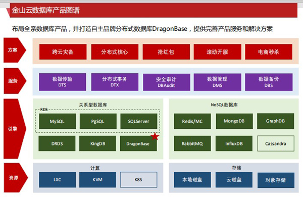Select the MongoDB box
This screenshot has height=197, width=303.
(234, 121)
